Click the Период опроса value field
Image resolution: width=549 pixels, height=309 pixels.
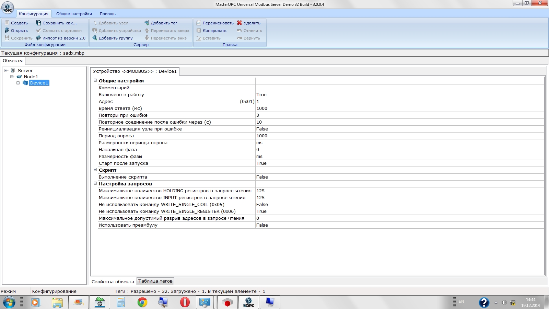[399, 136]
